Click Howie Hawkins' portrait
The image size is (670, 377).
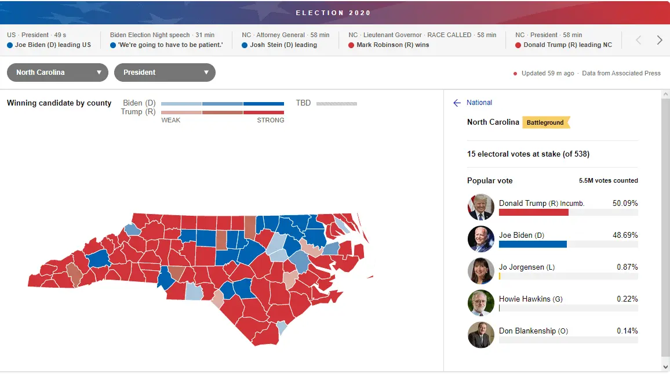pyautogui.click(x=480, y=302)
